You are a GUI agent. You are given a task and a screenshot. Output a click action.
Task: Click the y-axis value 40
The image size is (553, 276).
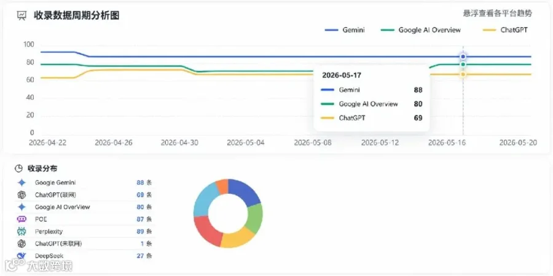pos(30,98)
